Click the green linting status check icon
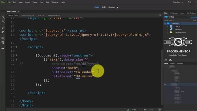 tap(128, 110)
